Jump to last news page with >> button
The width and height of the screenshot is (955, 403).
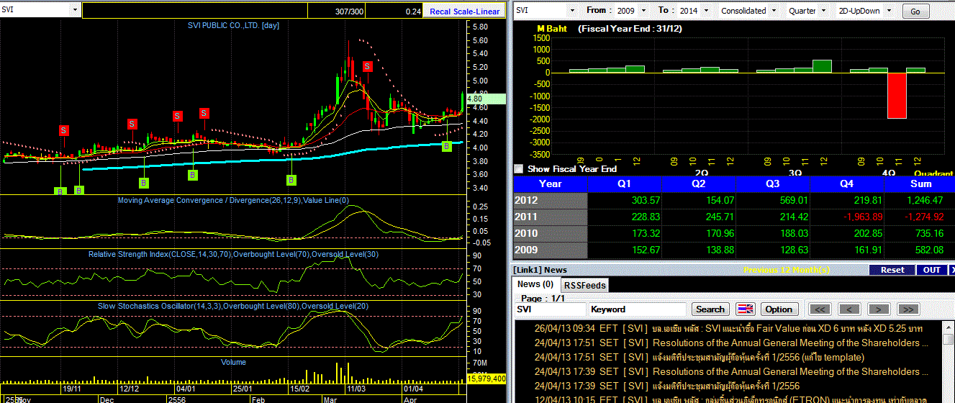click(908, 309)
